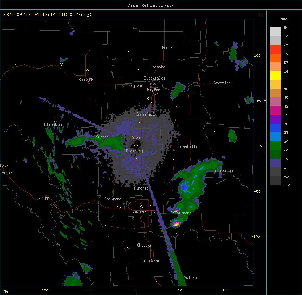Click the Strathmore city label
This screenshot has height=295, width=302.
[181, 213]
